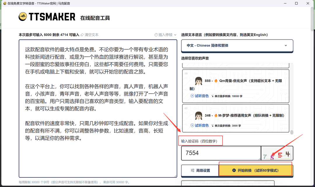
Task: Minimize the TTSMaker window
Action: (x=285, y=3)
